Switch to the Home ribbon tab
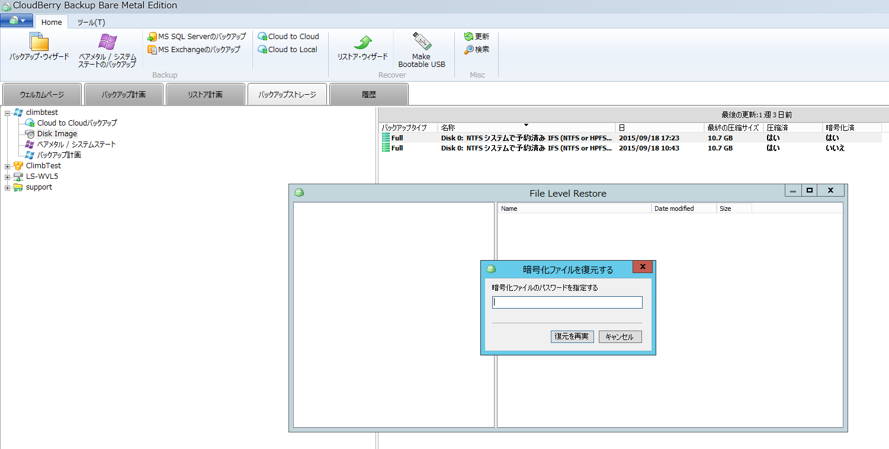 click(52, 22)
